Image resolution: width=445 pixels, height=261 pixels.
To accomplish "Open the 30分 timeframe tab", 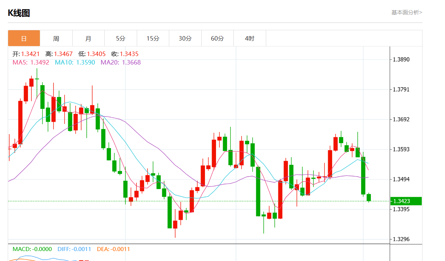I will pos(185,38).
